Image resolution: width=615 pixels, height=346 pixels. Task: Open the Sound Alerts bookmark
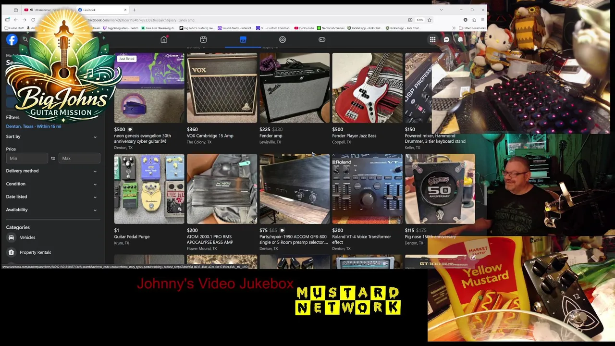point(235,28)
